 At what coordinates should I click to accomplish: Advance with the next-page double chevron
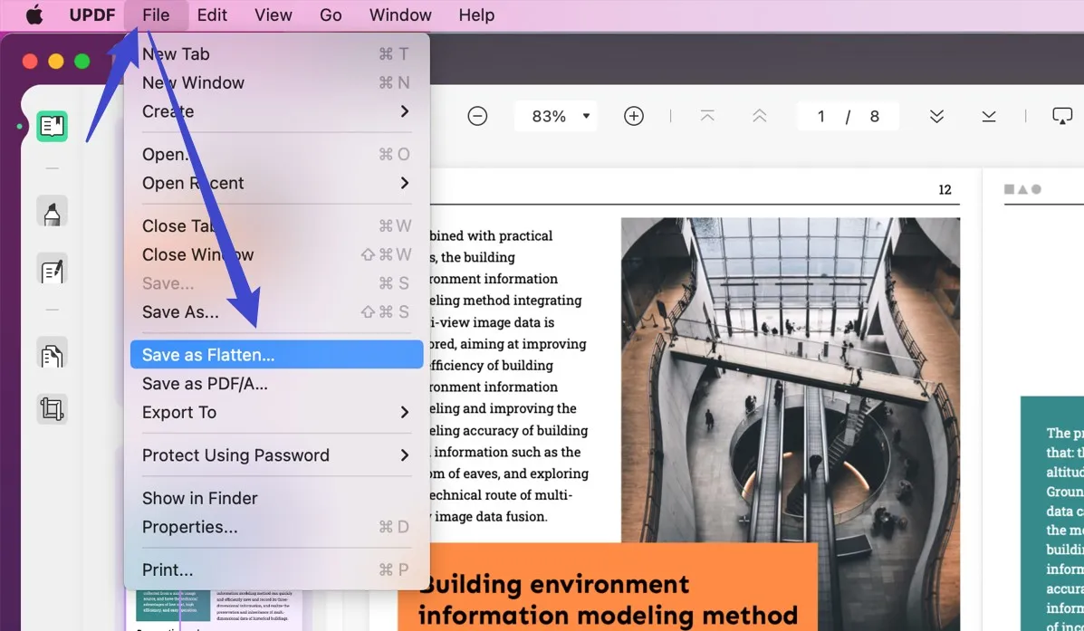936,116
